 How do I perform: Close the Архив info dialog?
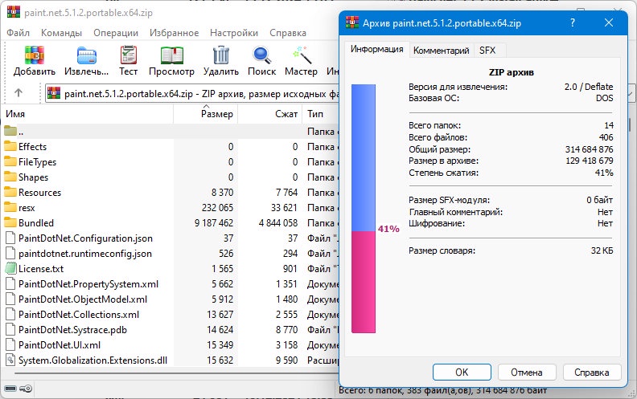(x=609, y=22)
